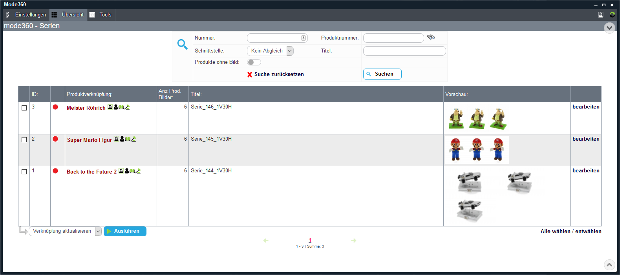
Task: Open the Schnittstelle Kein Abgleich dropdown
Action: (270, 51)
